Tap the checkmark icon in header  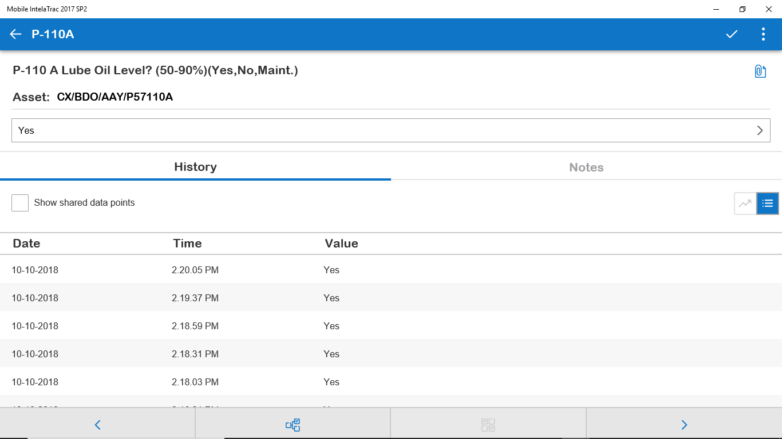(x=732, y=34)
